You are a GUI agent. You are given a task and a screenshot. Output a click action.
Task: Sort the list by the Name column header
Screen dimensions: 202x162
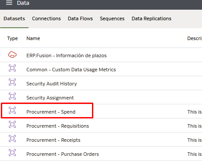pyautogui.click(x=33, y=38)
